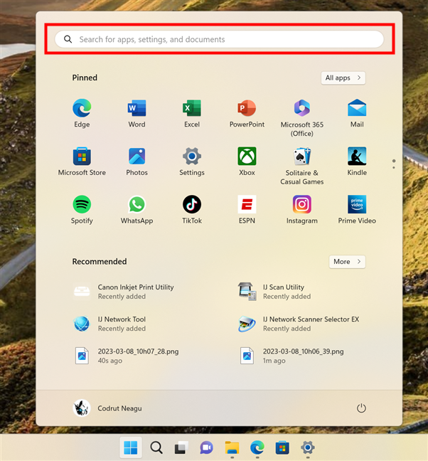Open the Edge pinned app
This screenshot has width=428, height=461.
tap(82, 114)
